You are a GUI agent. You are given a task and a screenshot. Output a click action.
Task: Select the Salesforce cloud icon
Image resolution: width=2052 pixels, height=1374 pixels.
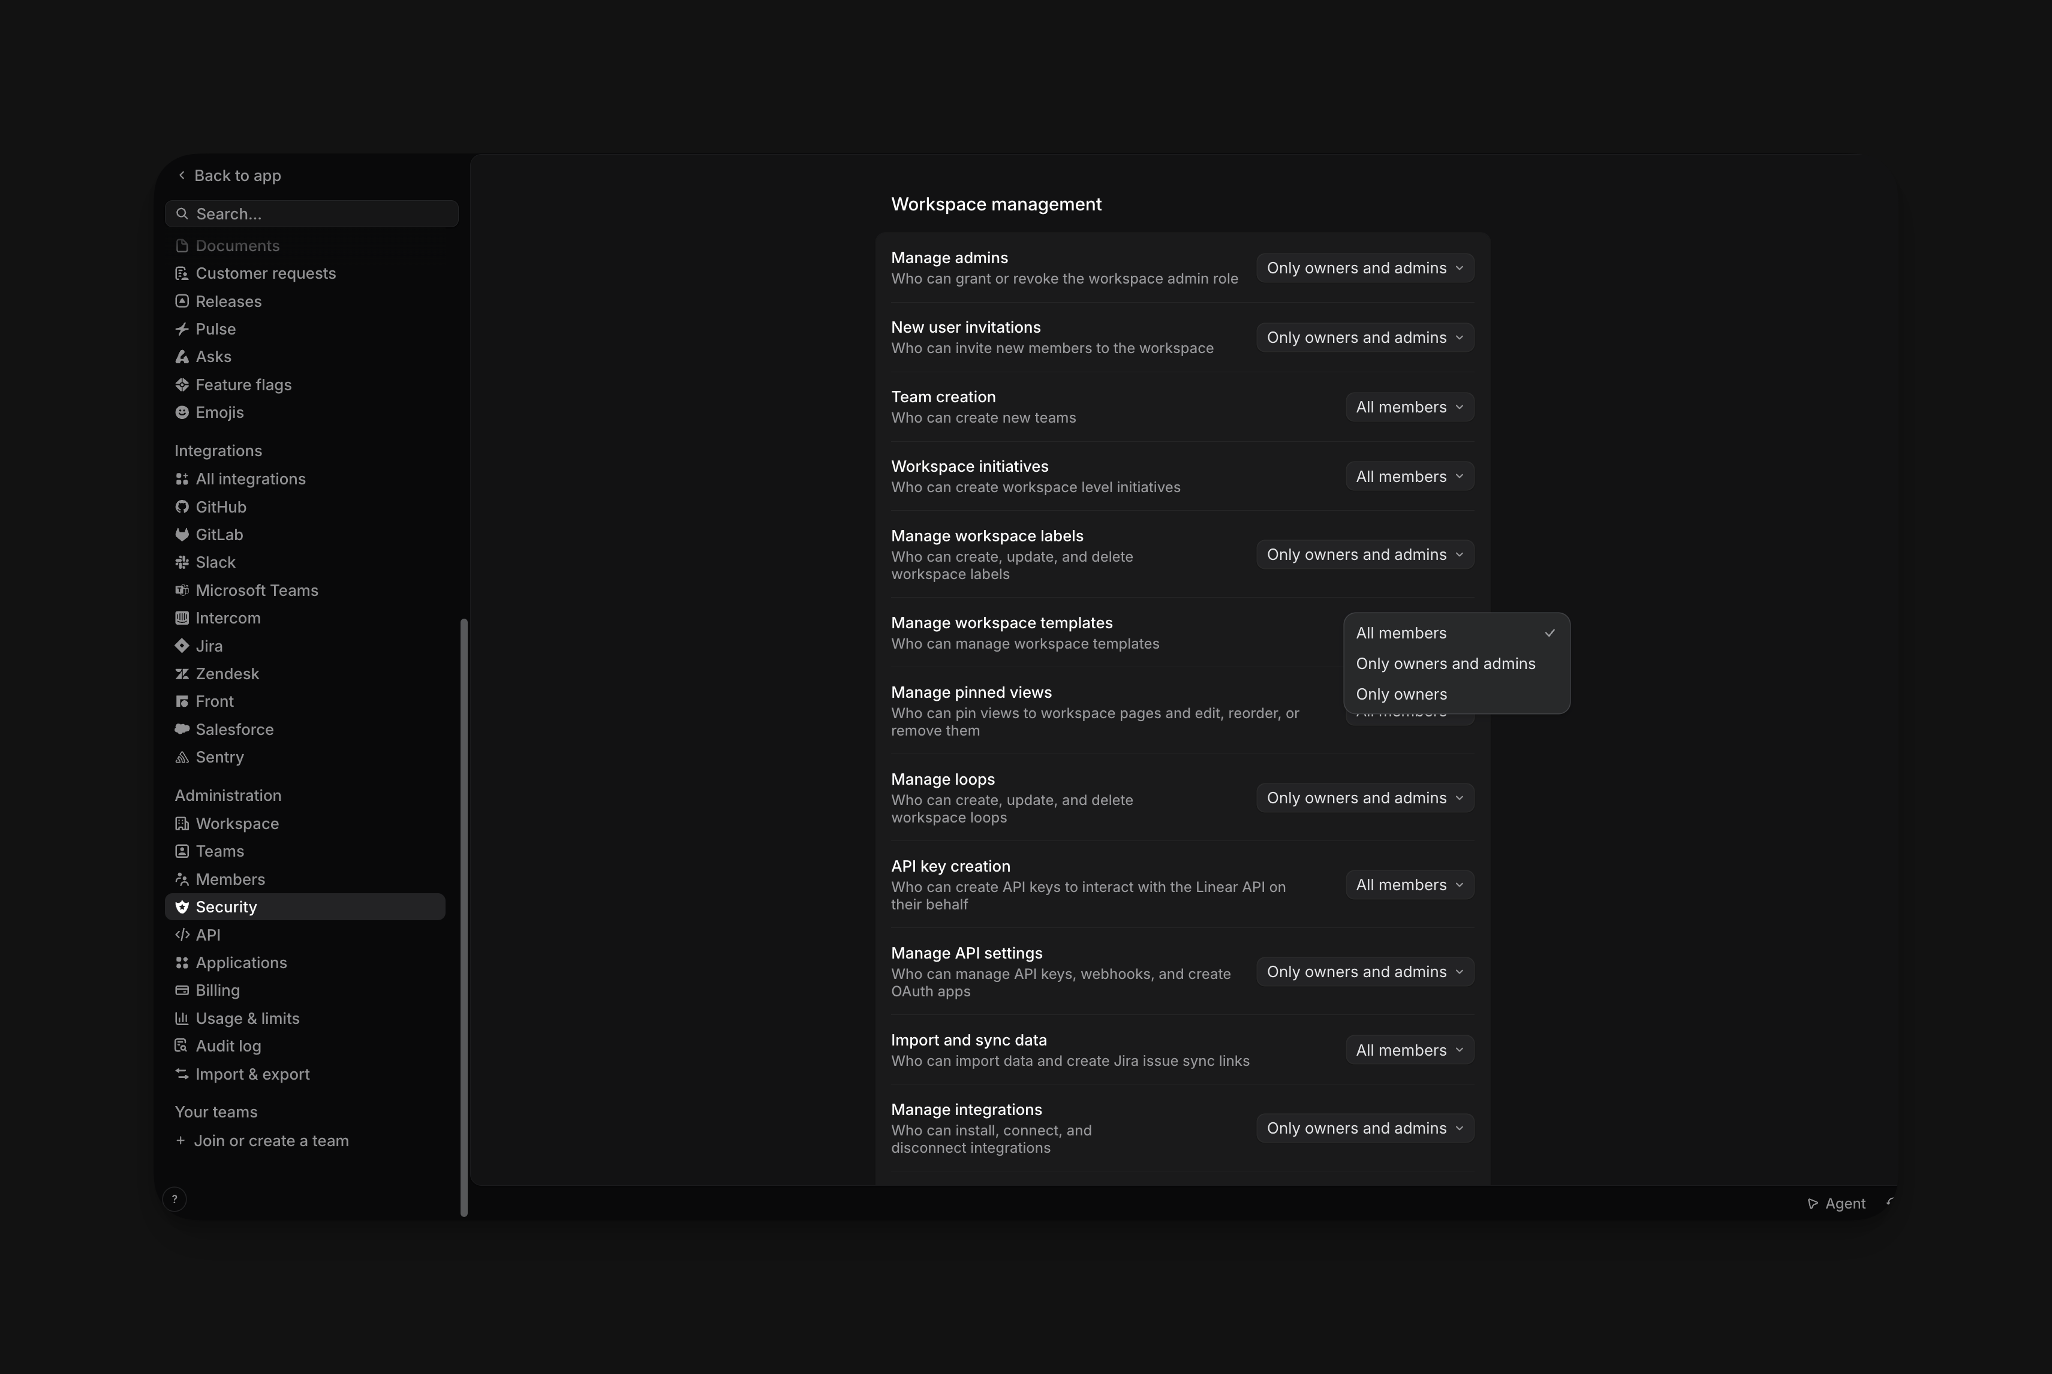[x=182, y=729]
